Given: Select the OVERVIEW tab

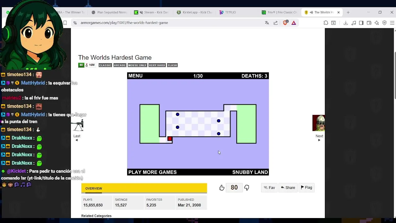Looking at the screenshot, I should [94, 188].
